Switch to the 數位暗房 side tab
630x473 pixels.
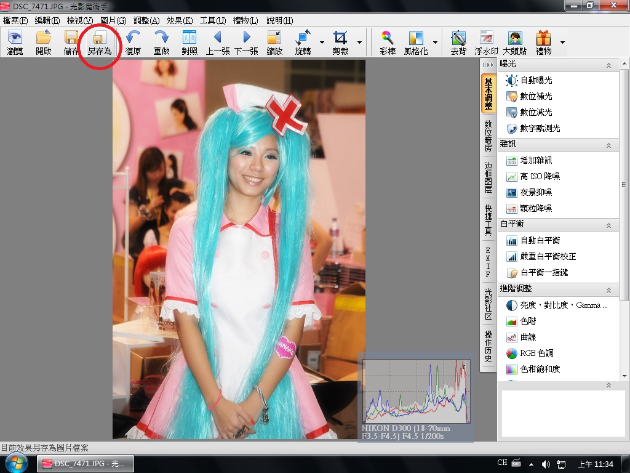pos(488,136)
